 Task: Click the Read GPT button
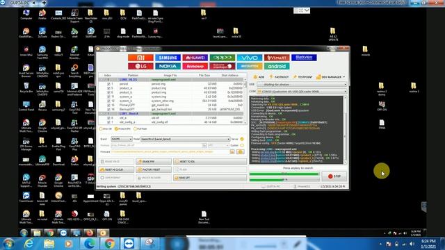click(210, 178)
